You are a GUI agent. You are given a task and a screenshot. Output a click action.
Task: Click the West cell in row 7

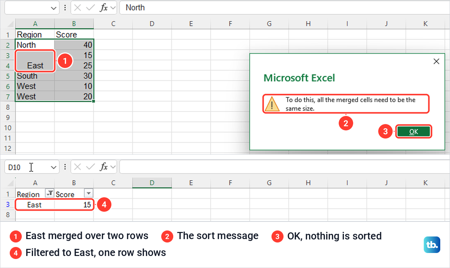point(35,96)
